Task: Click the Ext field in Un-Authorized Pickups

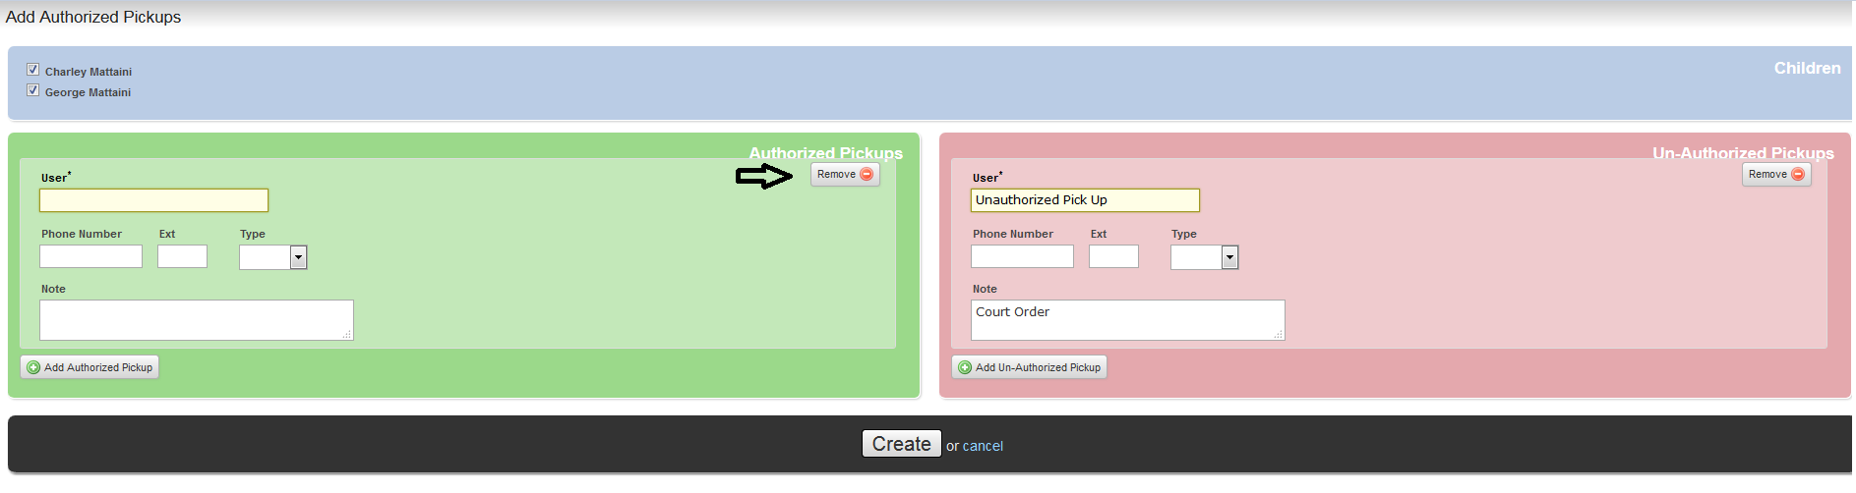Action: click(1113, 256)
